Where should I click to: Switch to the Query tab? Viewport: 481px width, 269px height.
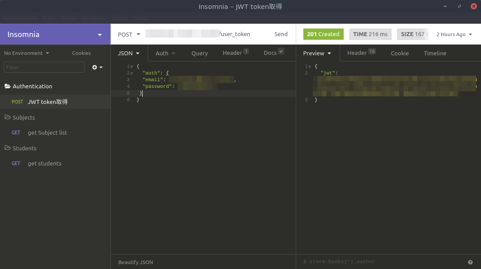pyautogui.click(x=200, y=53)
